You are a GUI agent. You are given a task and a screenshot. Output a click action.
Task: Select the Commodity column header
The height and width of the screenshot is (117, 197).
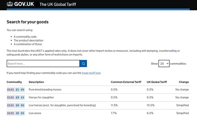[x=14, y=82]
